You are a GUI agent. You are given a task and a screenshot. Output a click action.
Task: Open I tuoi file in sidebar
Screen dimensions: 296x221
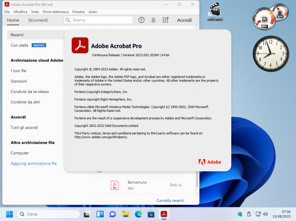point(18,71)
